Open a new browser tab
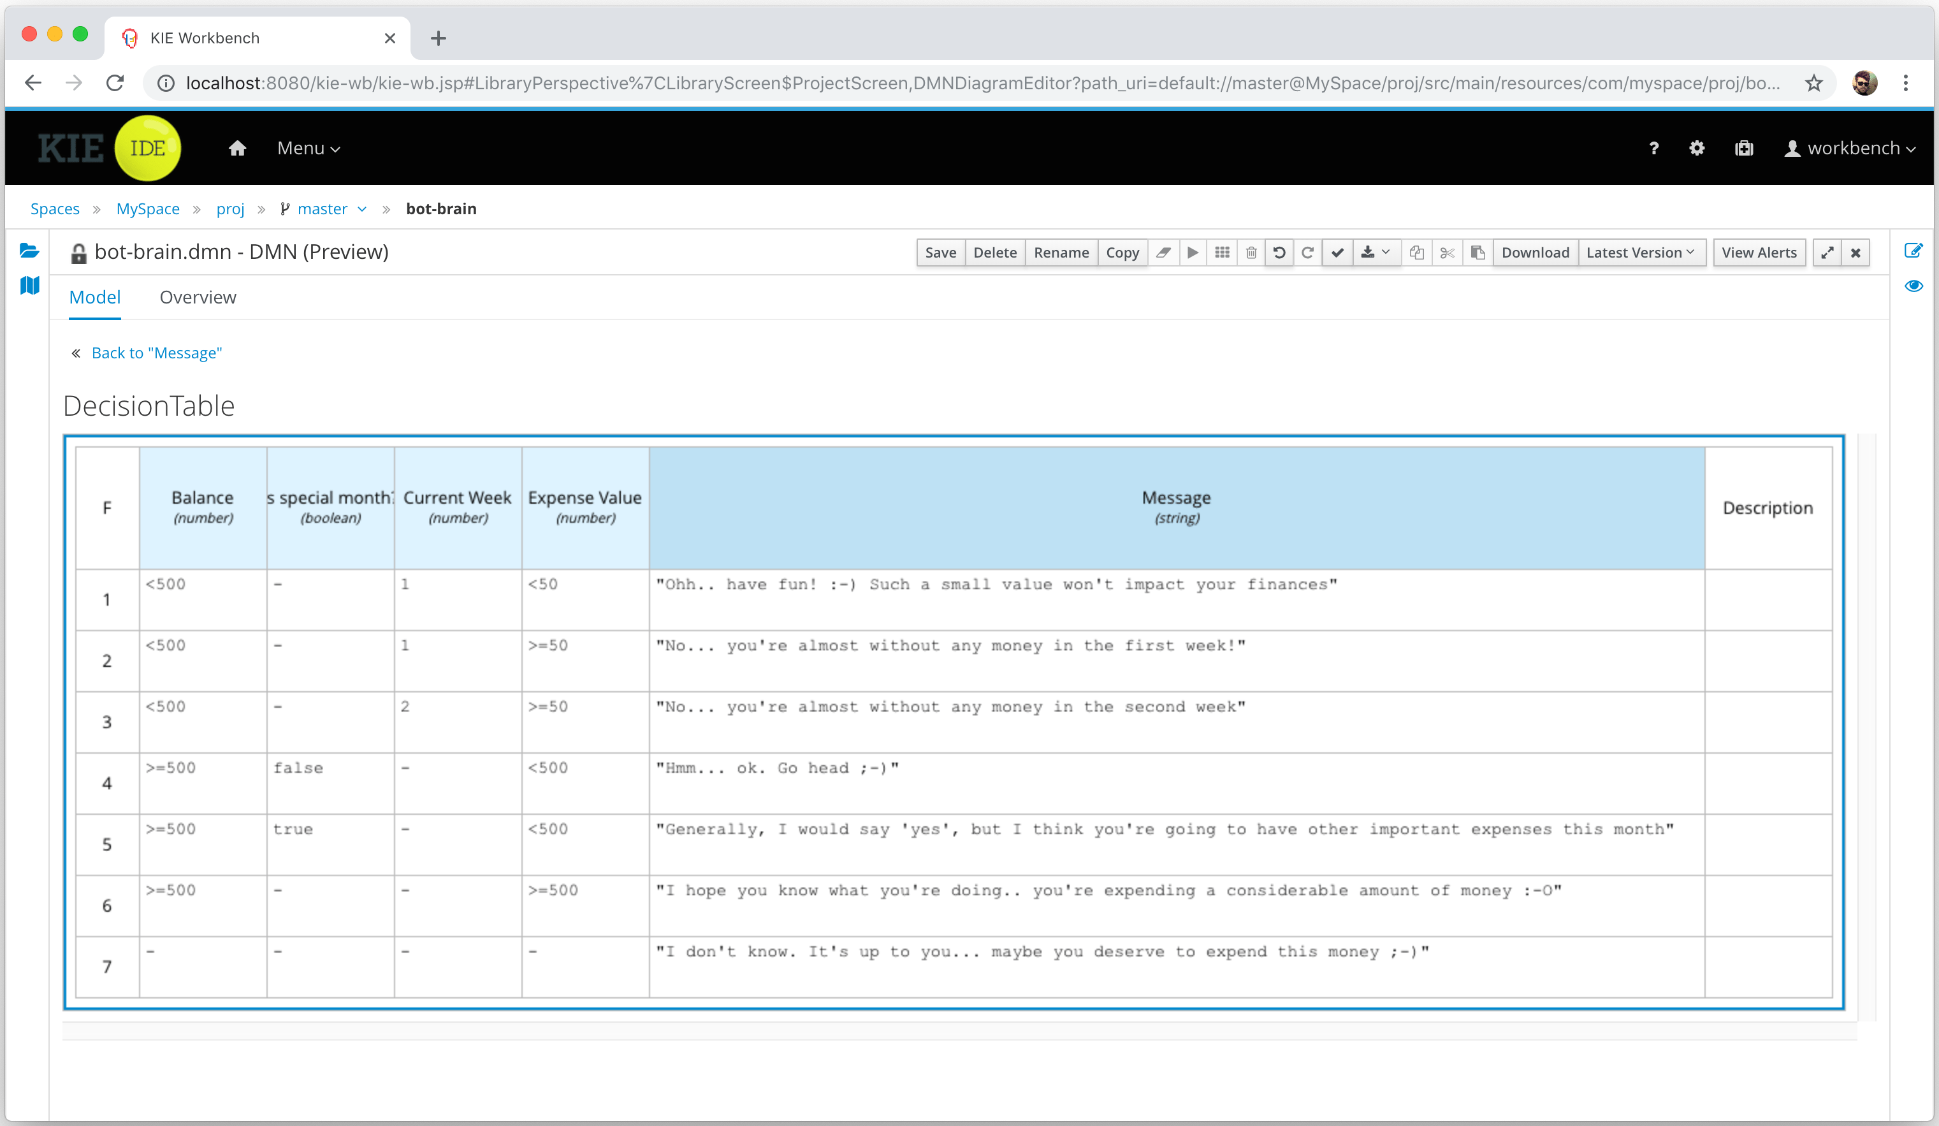 pyautogui.click(x=438, y=38)
